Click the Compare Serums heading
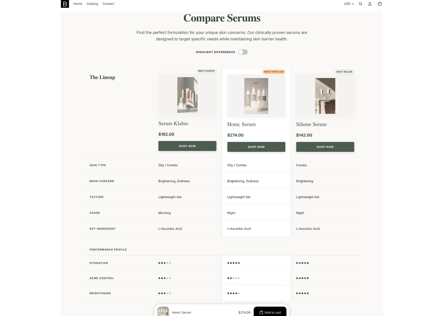This screenshot has height=316, width=444. 222,18
